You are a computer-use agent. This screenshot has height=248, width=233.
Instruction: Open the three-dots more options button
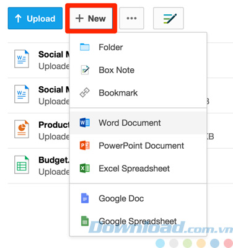(131, 19)
